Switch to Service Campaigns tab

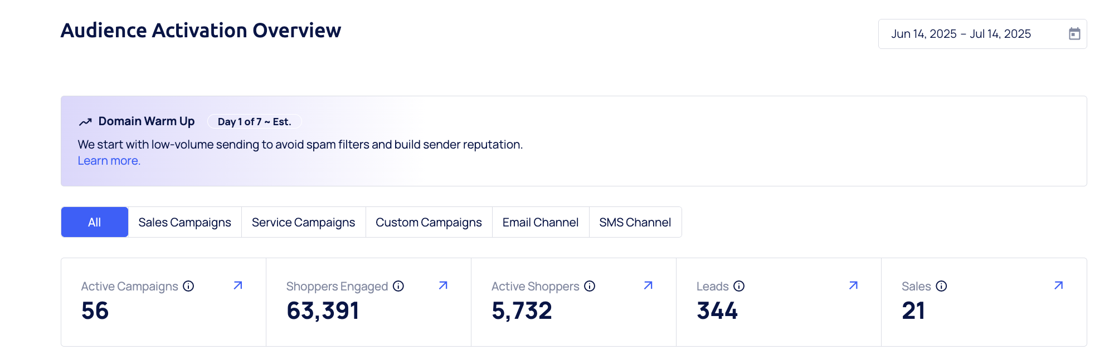coord(303,222)
